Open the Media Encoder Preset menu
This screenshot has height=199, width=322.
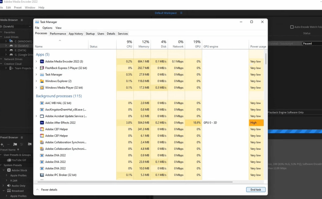[18, 8]
